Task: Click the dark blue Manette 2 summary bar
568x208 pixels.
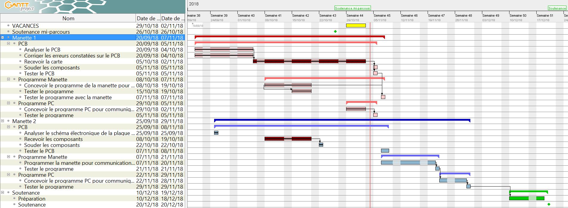Action: (x=342, y=120)
